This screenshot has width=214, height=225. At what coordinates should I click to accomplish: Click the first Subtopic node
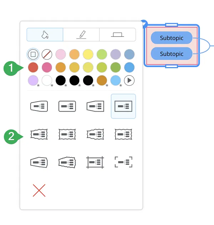tap(172, 38)
